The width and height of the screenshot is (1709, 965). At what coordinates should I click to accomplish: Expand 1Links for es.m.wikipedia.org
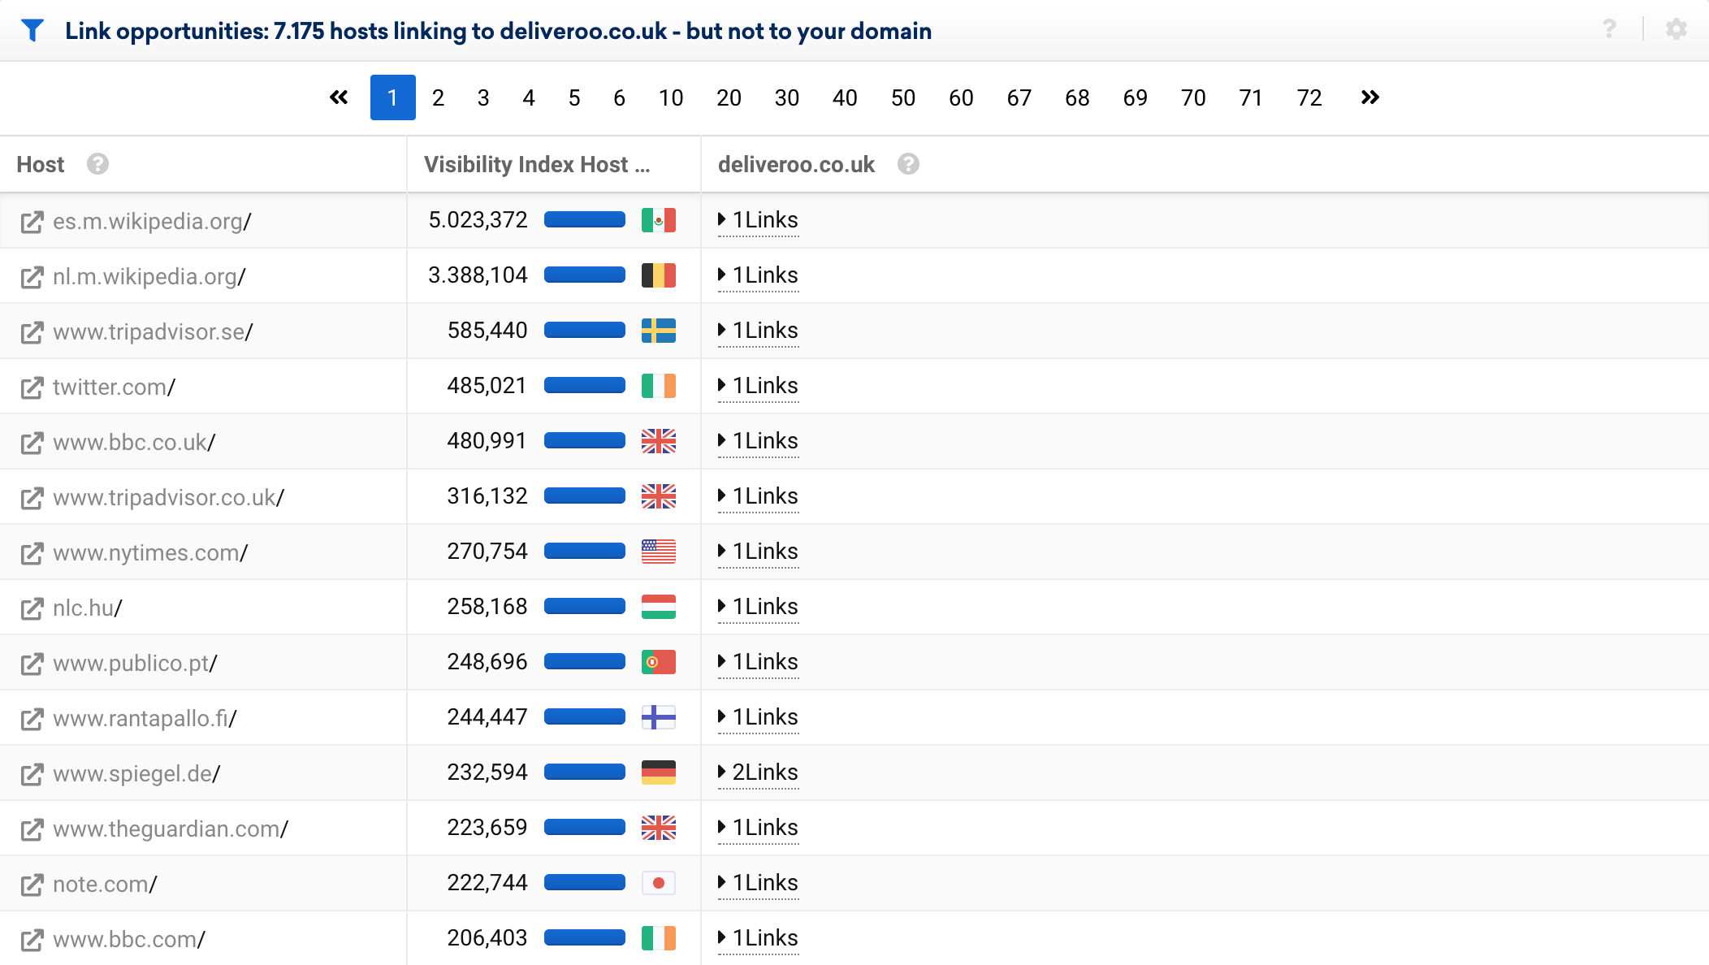coord(758,220)
